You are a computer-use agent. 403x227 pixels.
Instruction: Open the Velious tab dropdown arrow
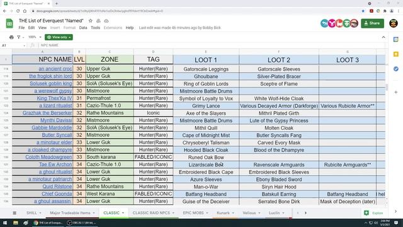(259, 213)
